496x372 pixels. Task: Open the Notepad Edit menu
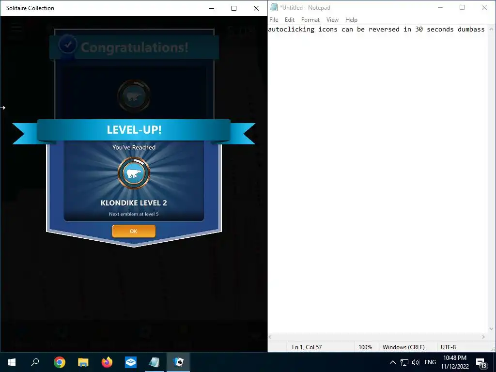290,19
